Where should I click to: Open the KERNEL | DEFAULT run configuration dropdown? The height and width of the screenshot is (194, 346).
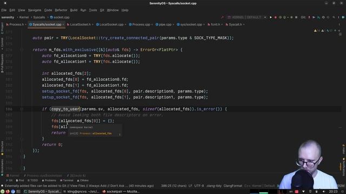(247, 17)
